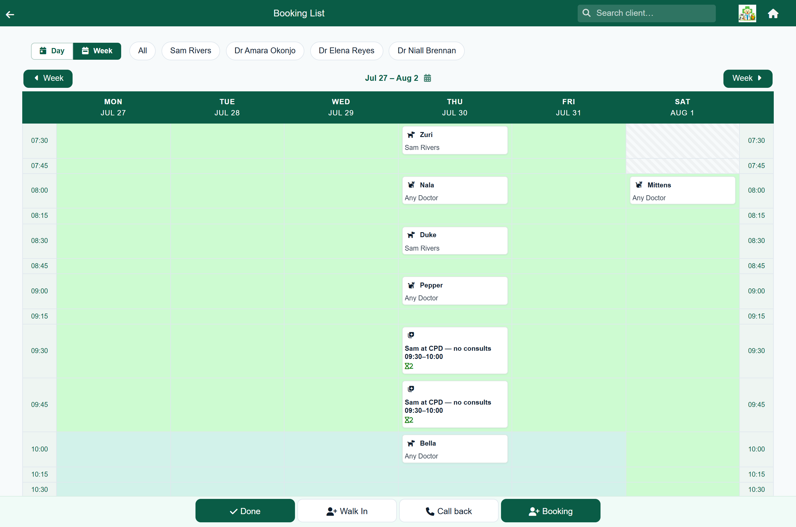
Task: Click the cat icon on Mittens' booking
Action: [639, 185]
